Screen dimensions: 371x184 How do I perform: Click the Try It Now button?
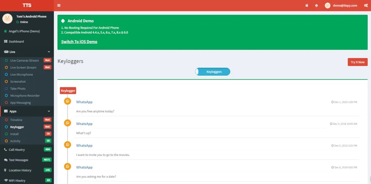tap(358, 62)
